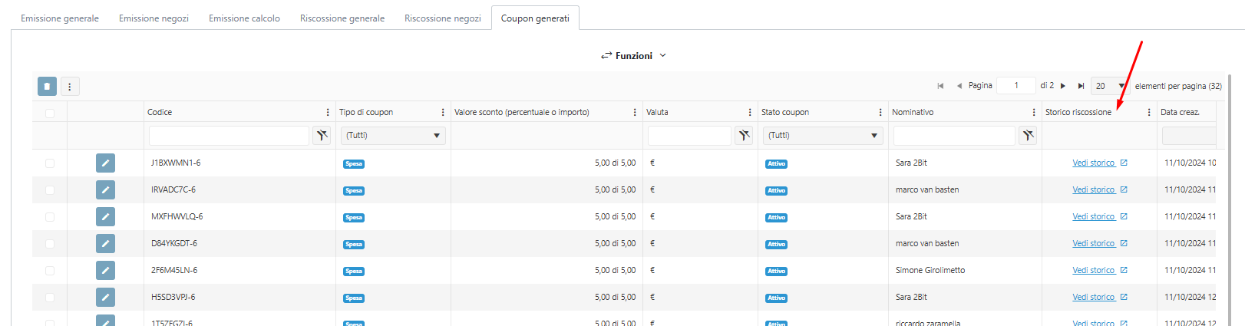1245x326 pixels.
Task: Click the page number input field
Action: tap(1015, 86)
